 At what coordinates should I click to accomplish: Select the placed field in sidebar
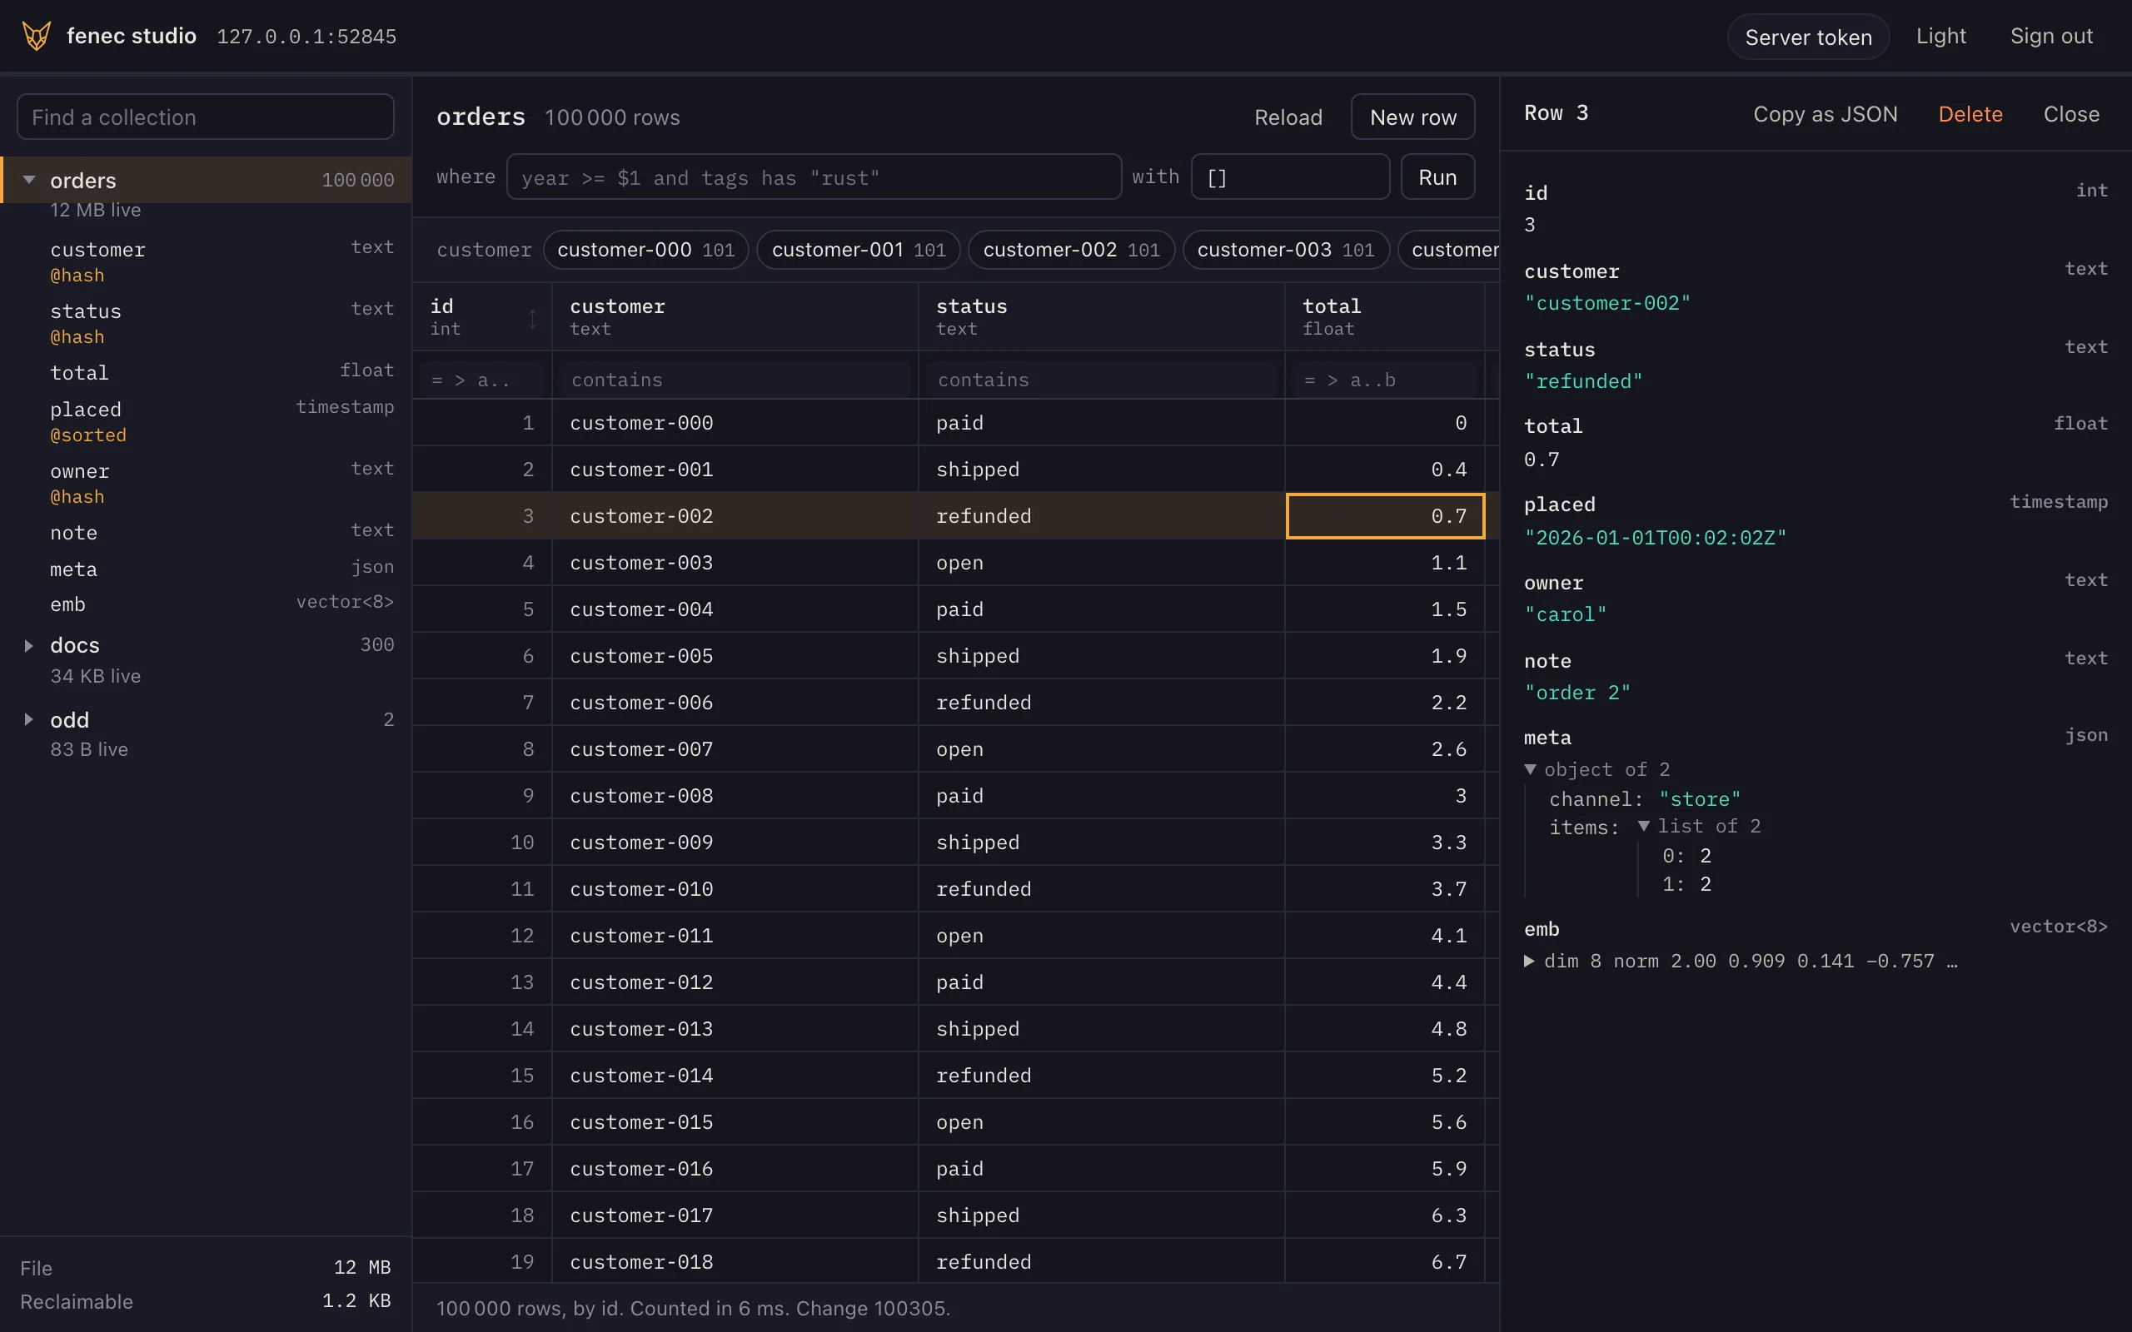coord(222,421)
